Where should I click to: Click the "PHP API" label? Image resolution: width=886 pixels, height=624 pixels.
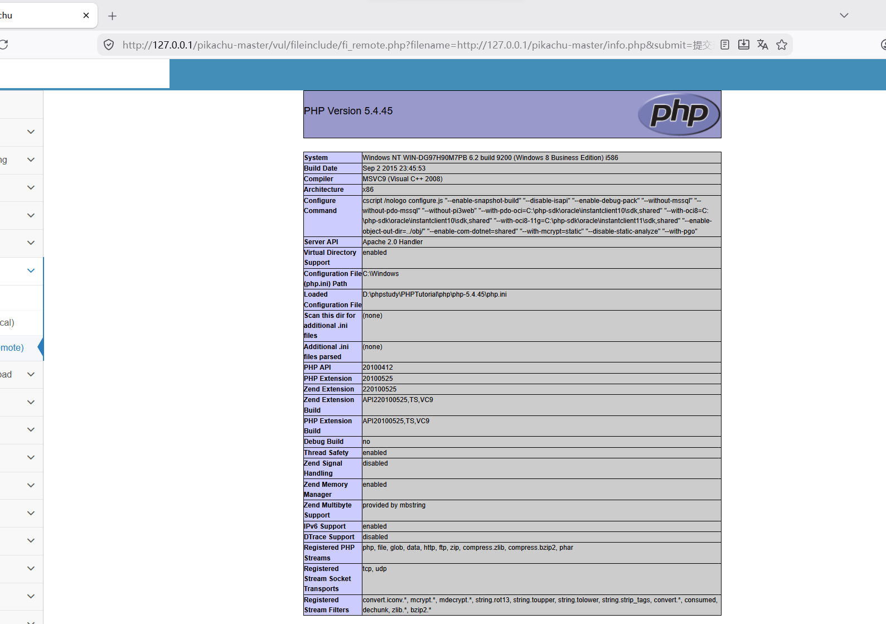point(317,367)
